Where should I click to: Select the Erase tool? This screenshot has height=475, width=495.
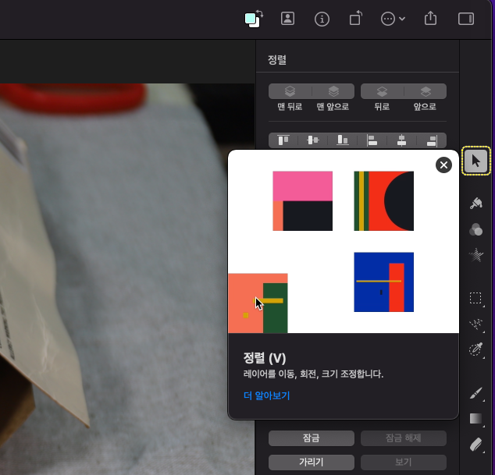coord(475,445)
